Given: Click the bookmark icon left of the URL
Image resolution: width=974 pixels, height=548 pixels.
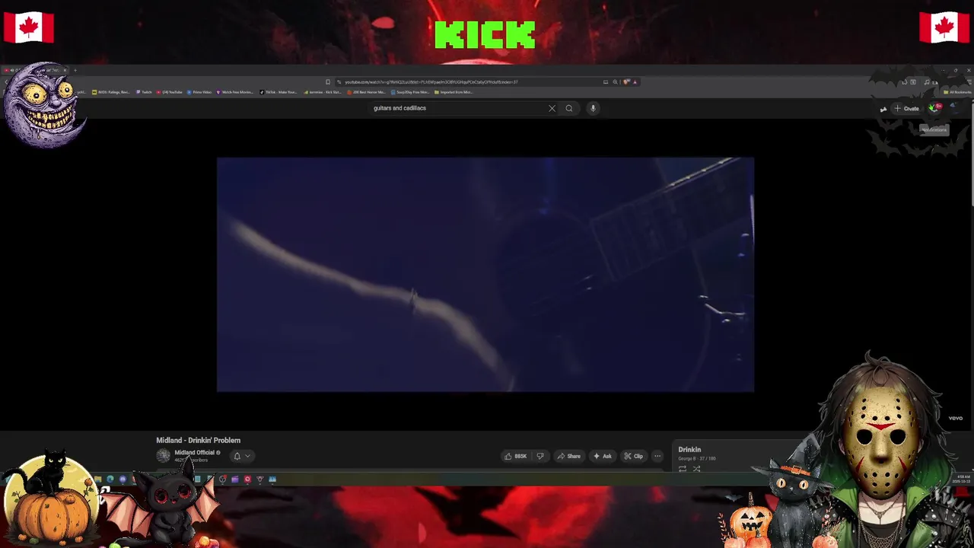Looking at the screenshot, I should click(328, 82).
